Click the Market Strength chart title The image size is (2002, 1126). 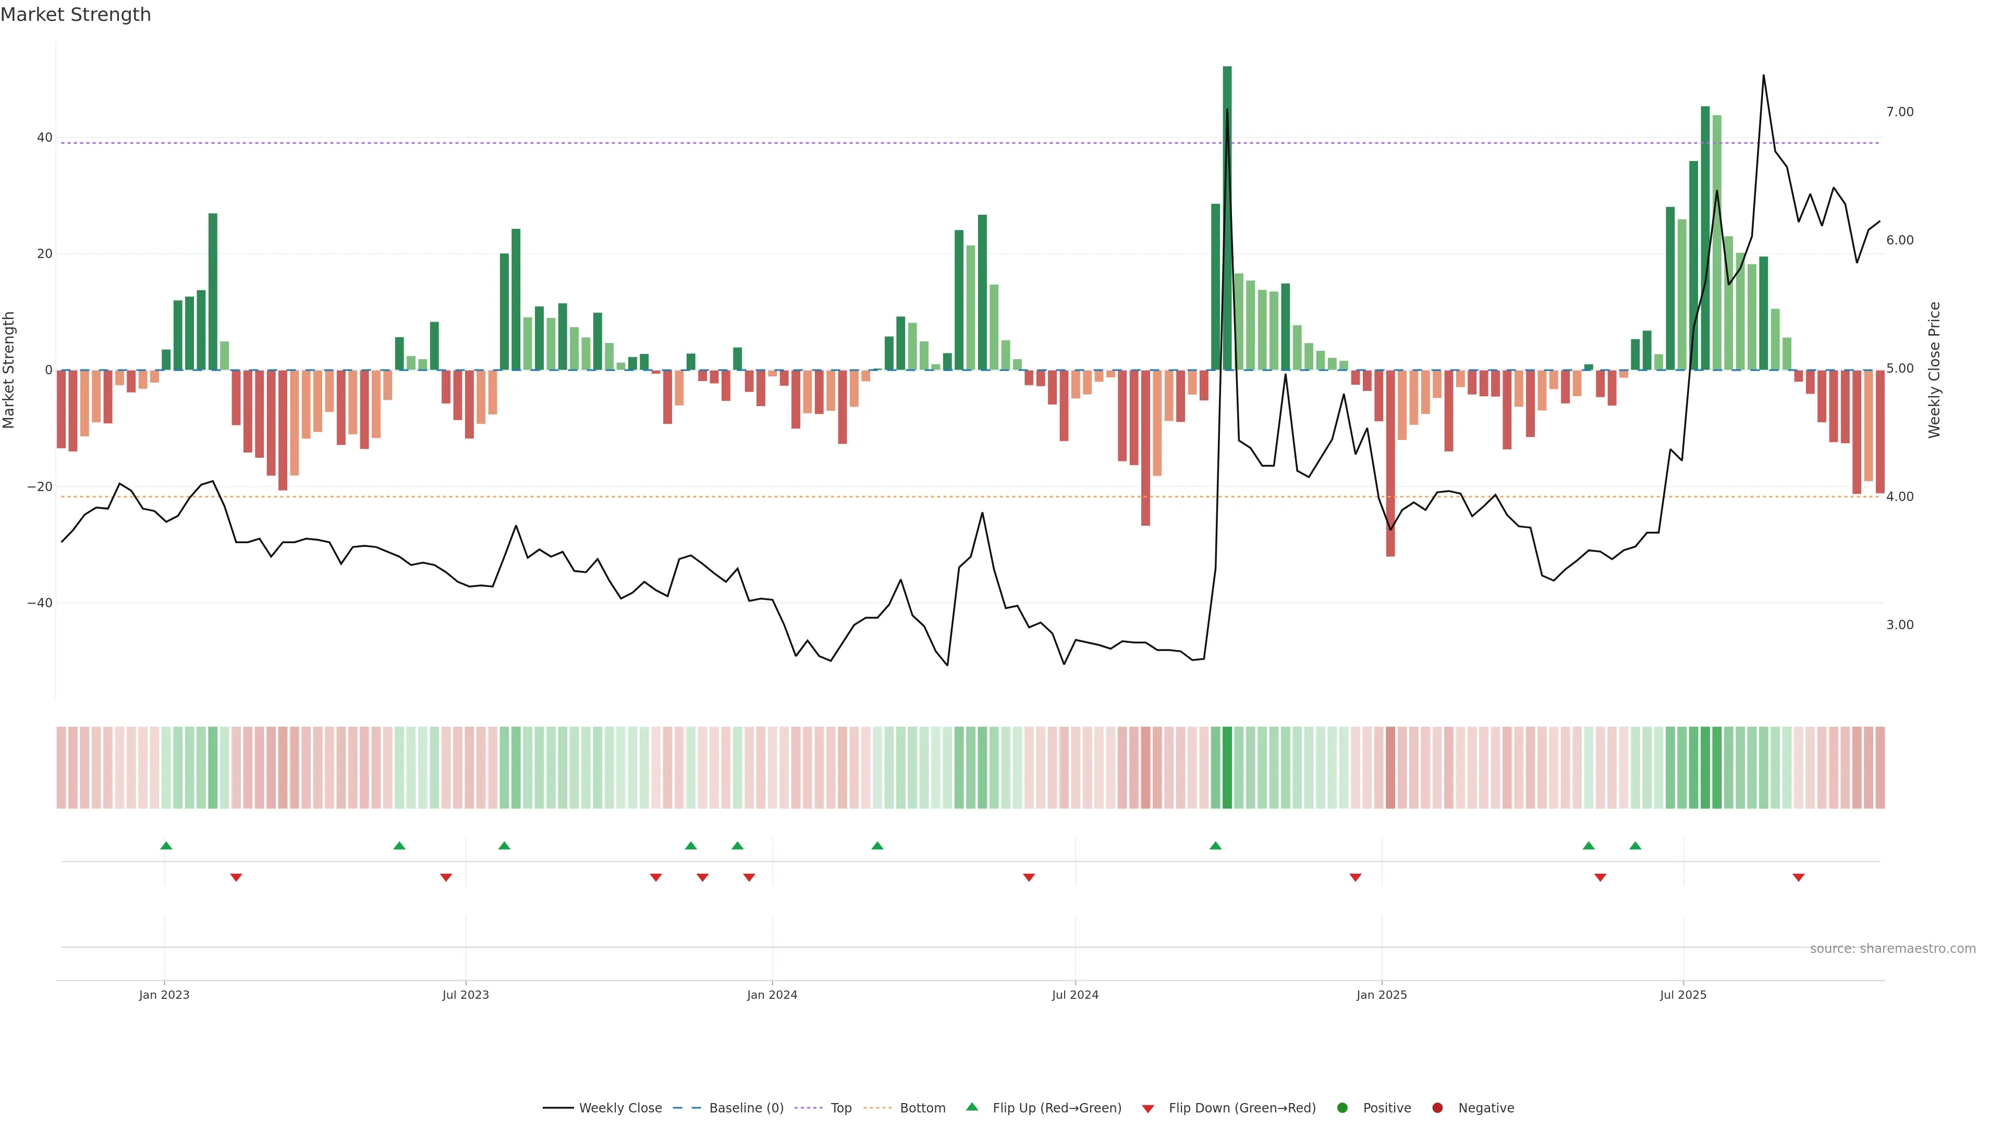coord(76,14)
